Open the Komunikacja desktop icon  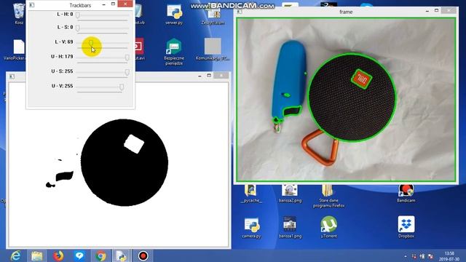213,49
